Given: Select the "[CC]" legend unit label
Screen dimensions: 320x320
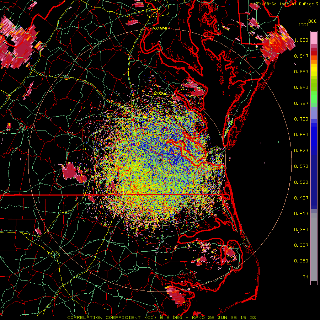Looking at the screenshot, I should pos(304,25).
